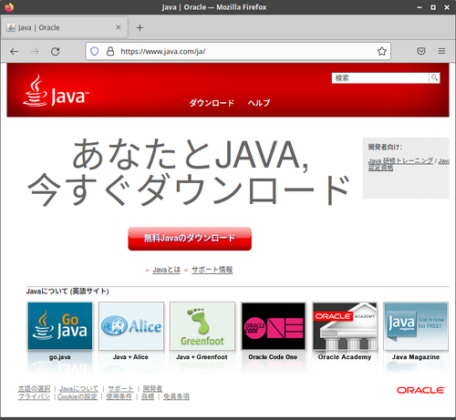Click the 免責条項 footer link

tap(176, 396)
